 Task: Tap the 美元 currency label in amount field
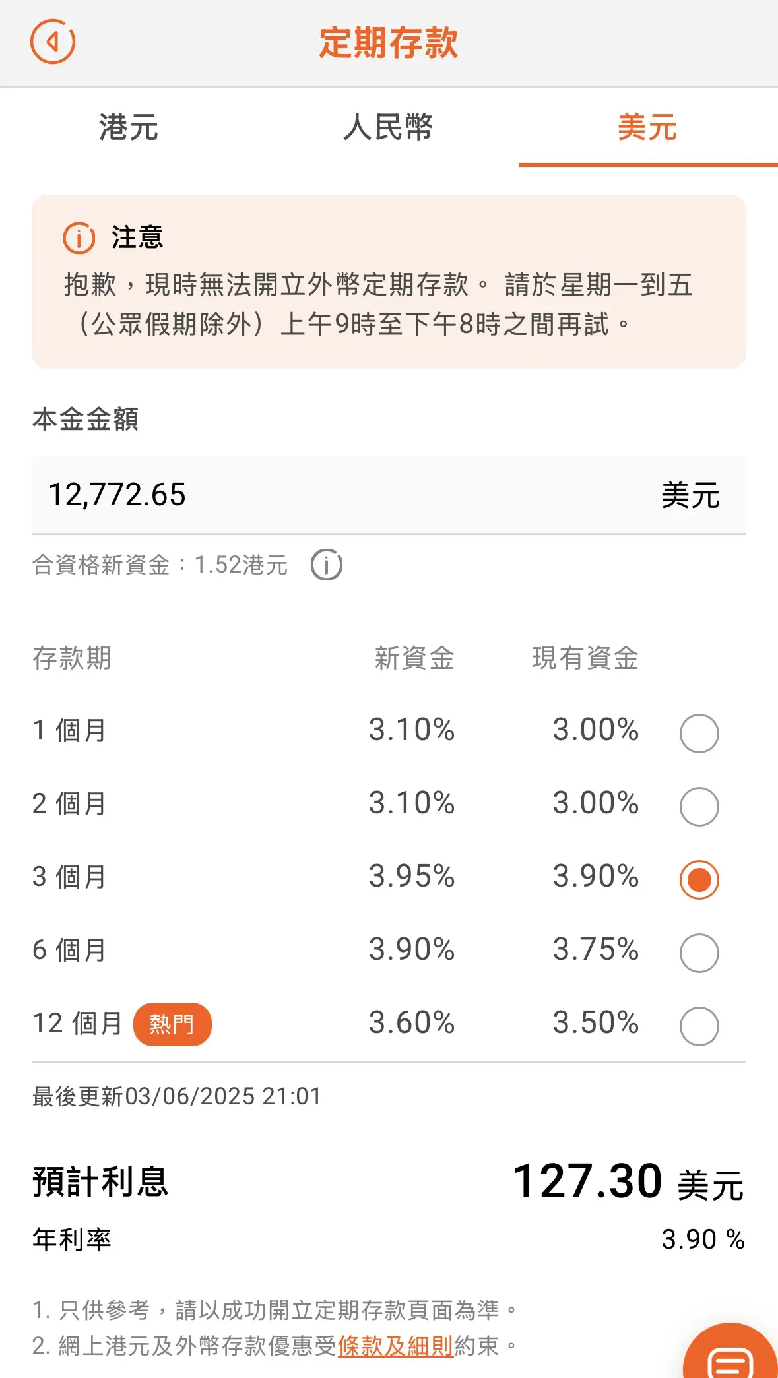tap(690, 495)
